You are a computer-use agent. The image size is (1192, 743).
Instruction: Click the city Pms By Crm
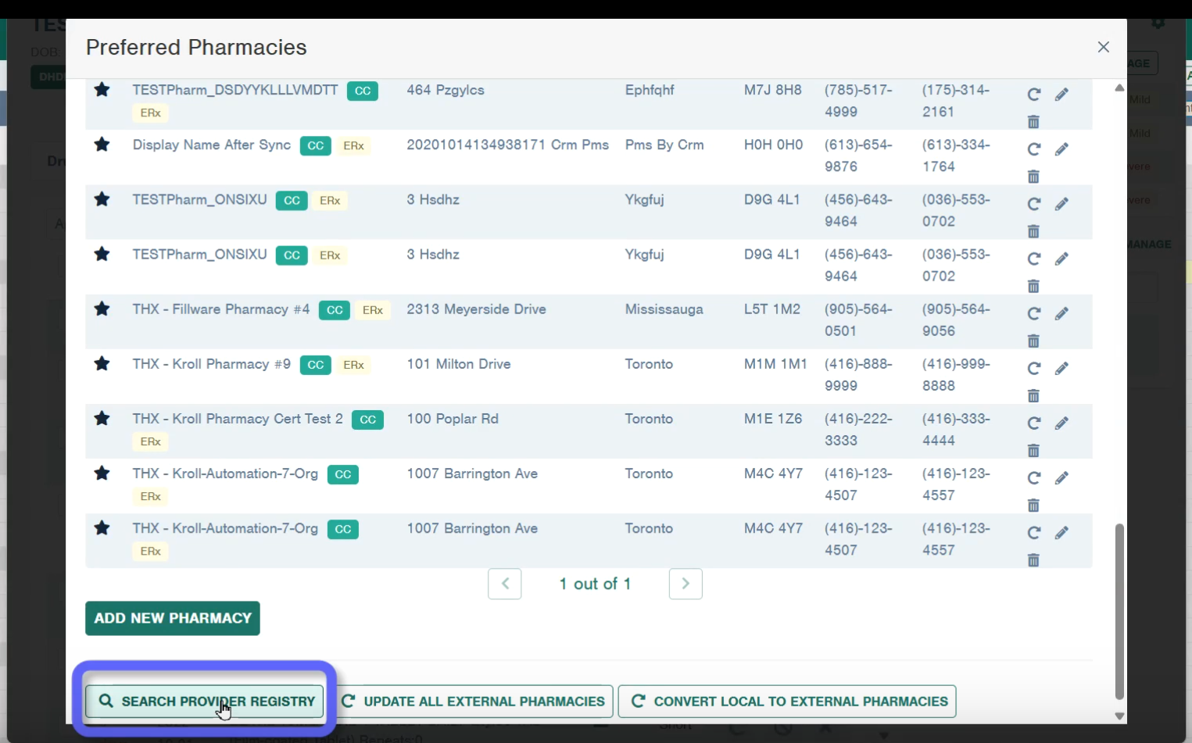[x=664, y=145]
